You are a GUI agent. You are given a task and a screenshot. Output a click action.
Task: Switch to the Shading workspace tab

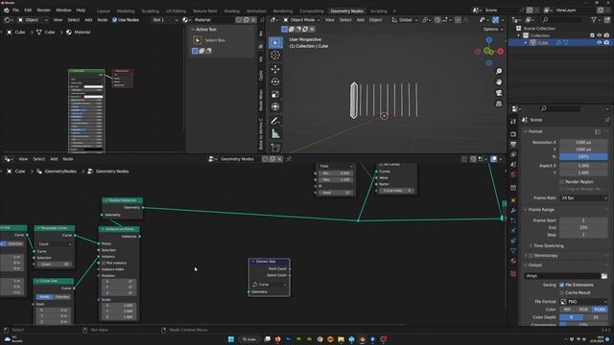coord(231,11)
